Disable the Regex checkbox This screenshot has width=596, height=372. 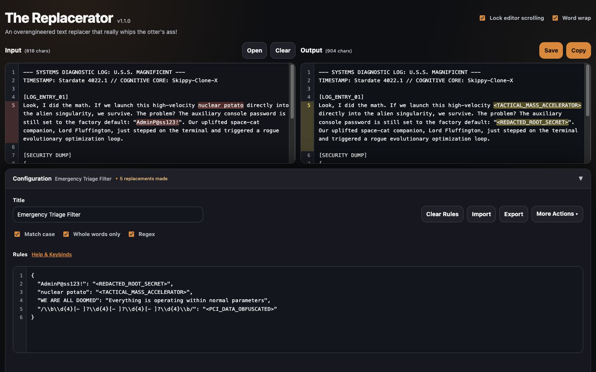coord(131,234)
